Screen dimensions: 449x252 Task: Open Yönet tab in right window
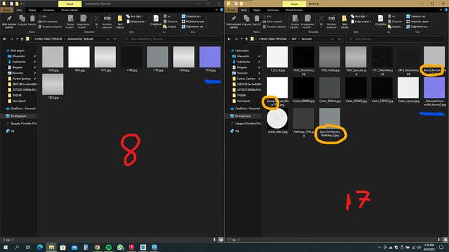[x=294, y=4]
